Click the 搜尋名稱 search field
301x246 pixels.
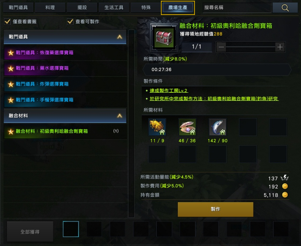pos(237,8)
